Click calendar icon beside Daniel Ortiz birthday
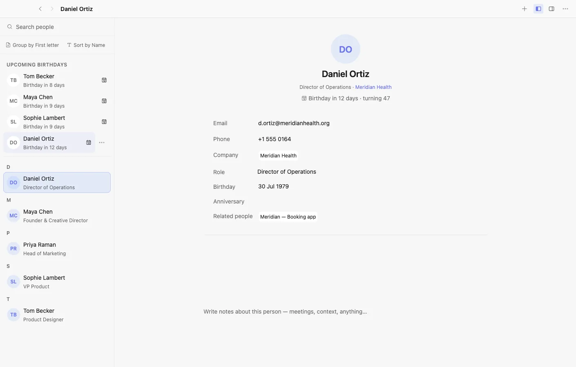 coord(89,143)
